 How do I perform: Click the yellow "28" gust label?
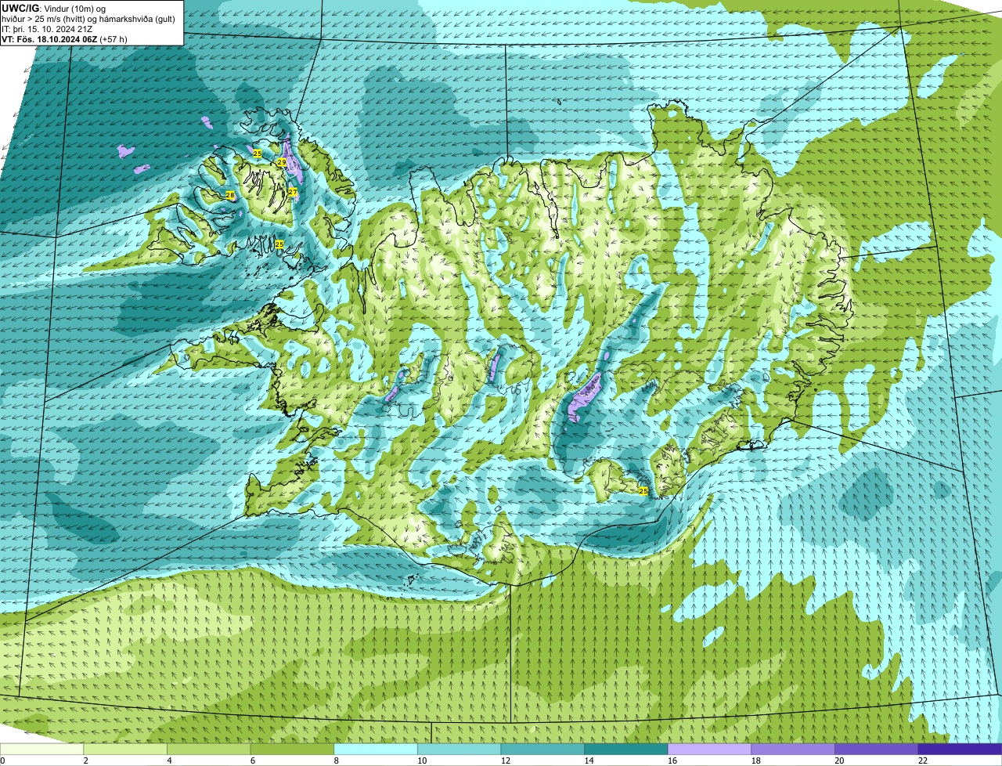tap(230, 195)
